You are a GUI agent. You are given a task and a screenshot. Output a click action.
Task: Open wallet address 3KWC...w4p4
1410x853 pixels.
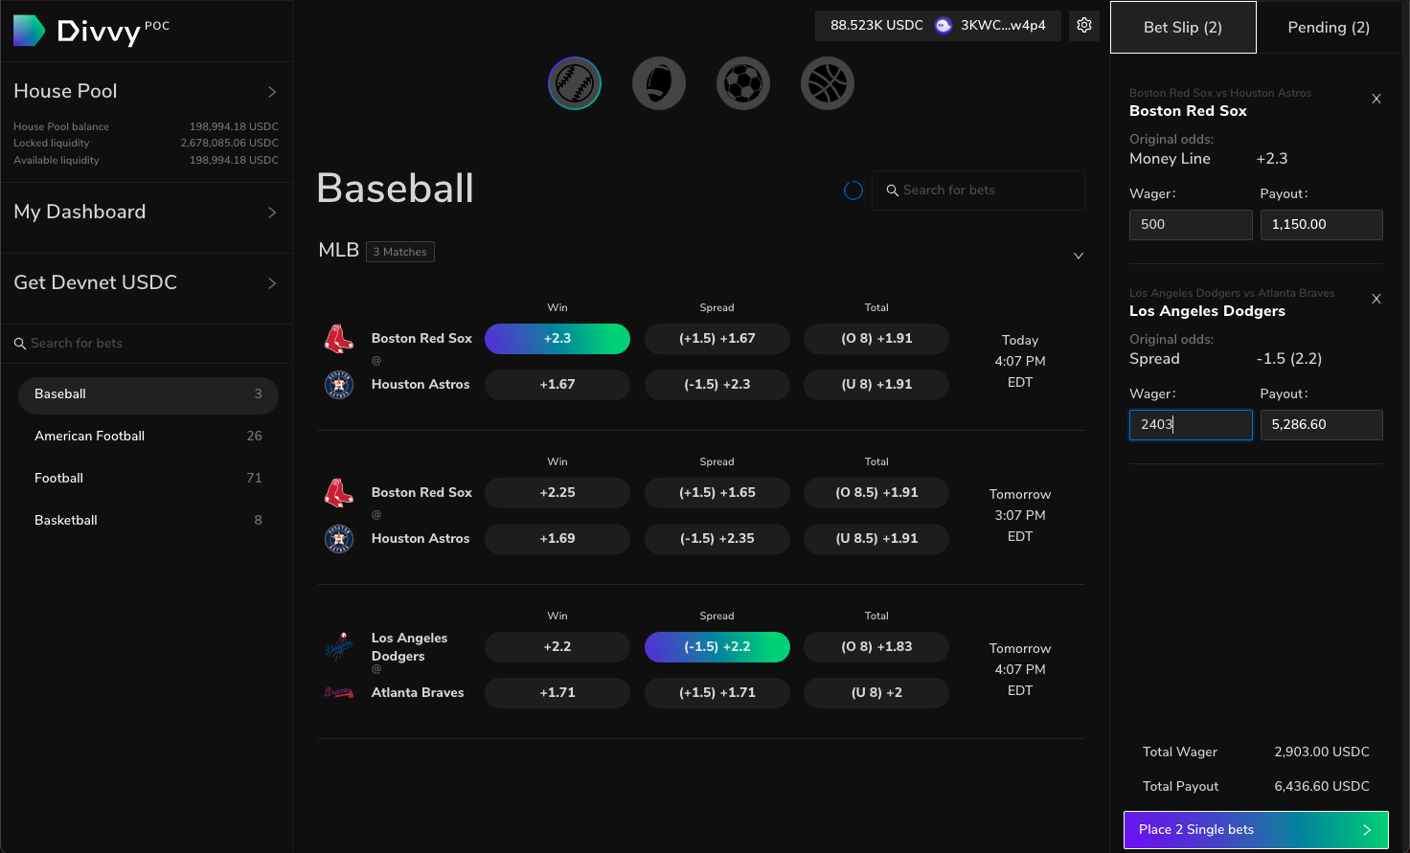pyautogui.click(x=1003, y=26)
